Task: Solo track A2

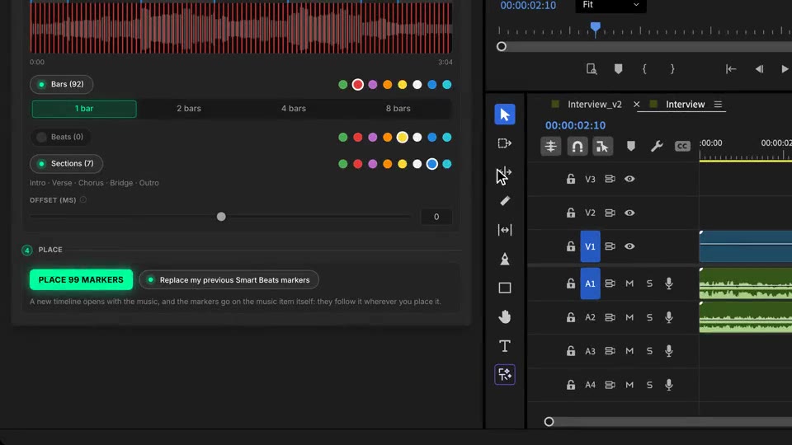Action: click(649, 317)
